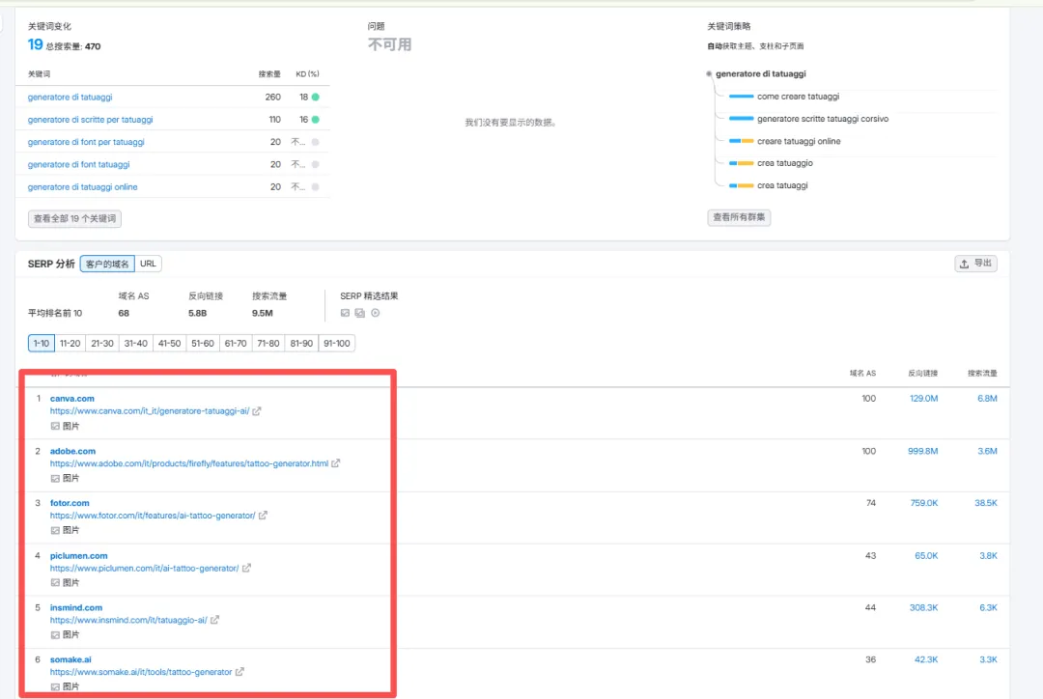Select the 11-20 ranking range tab
1043x699 pixels.
tap(70, 343)
